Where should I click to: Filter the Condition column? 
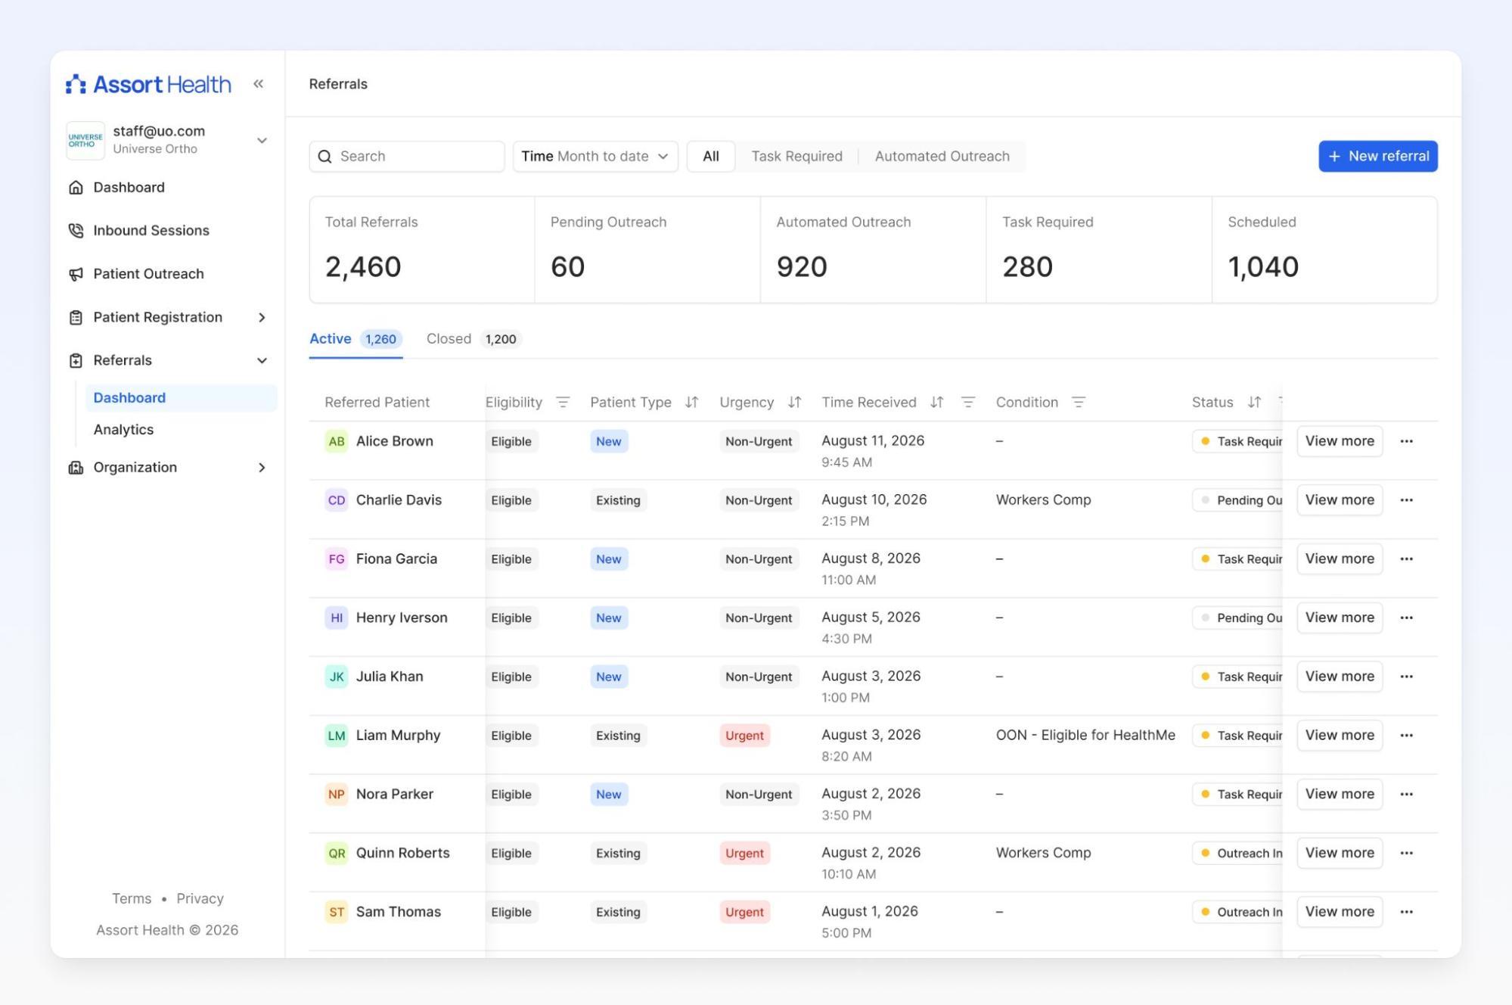1079,403
